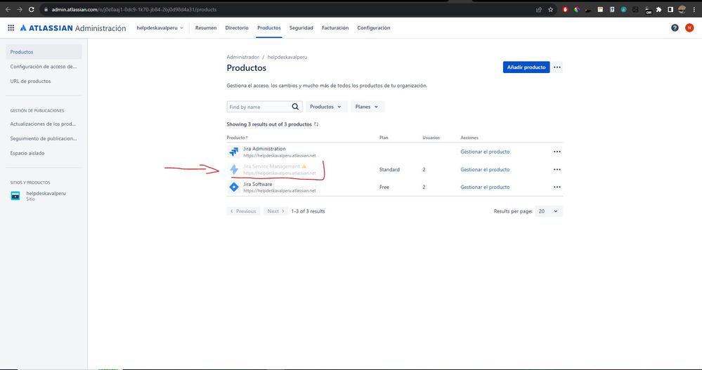Click the browser back arrow
The height and width of the screenshot is (370, 702).
pyautogui.click(x=8, y=9)
